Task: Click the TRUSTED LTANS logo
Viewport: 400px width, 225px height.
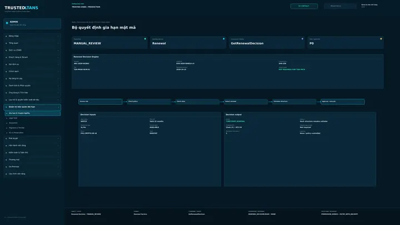Action: tap(21, 8)
